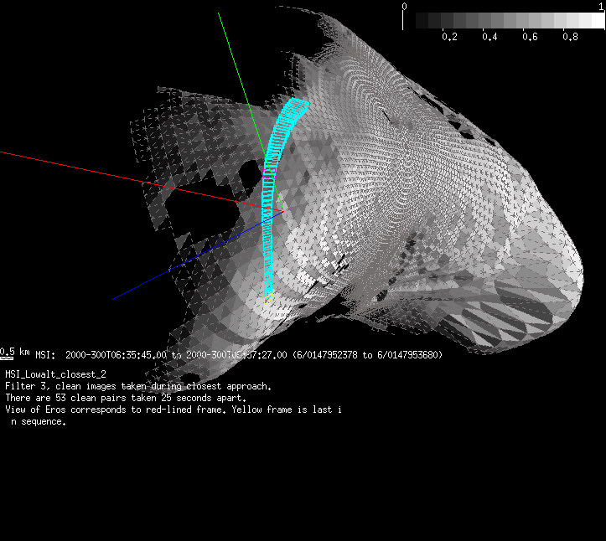606x541 pixels.
Task: Click the 'Filter 3, clean images' description line
Action: [x=138, y=386]
